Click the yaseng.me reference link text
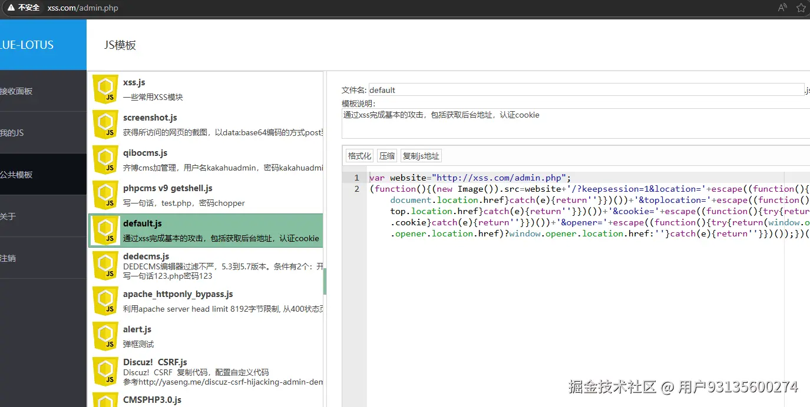810x407 pixels. [x=232, y=382]
